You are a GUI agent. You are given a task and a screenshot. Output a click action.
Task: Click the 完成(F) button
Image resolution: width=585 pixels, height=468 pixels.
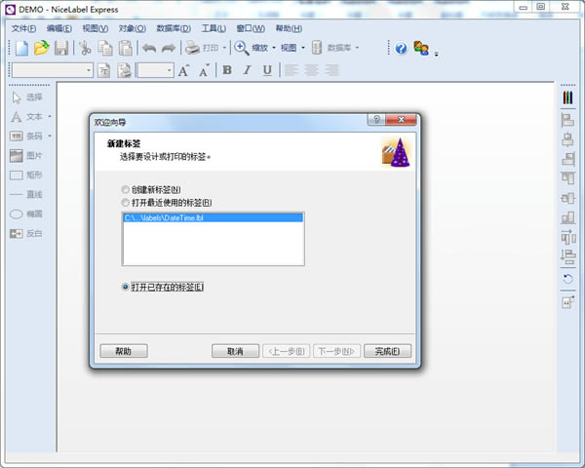[387, 351]
